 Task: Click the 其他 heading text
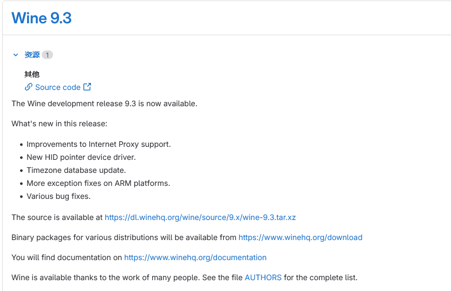click(32, 74)
